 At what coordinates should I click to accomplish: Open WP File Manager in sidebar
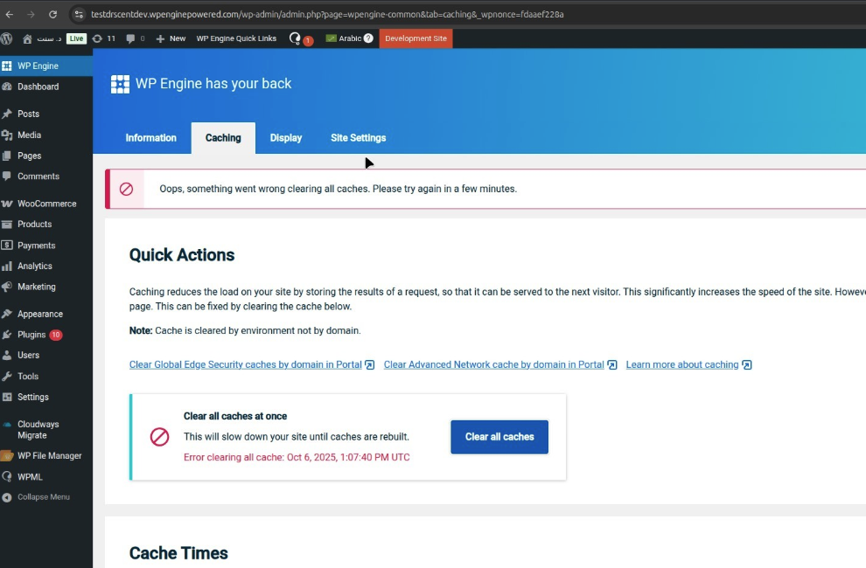[x=46, y=456]
